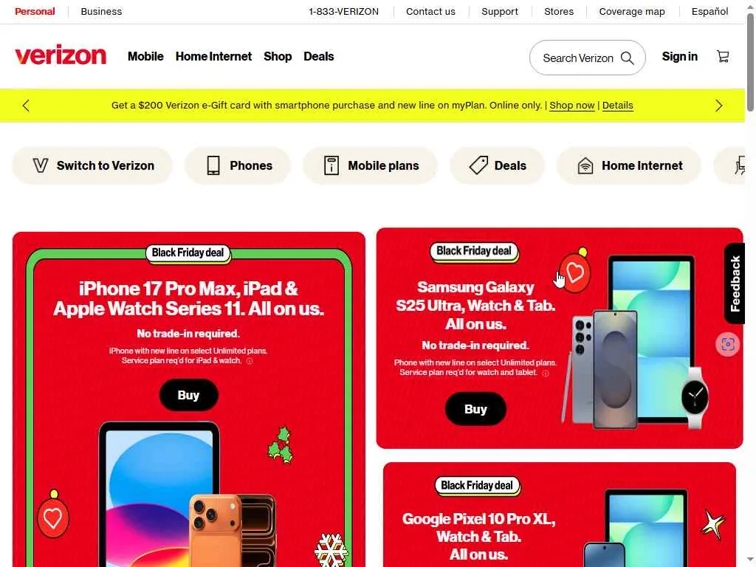Open the Shop navigation menu
The image size is (756, 567).
tap(278, 56)
